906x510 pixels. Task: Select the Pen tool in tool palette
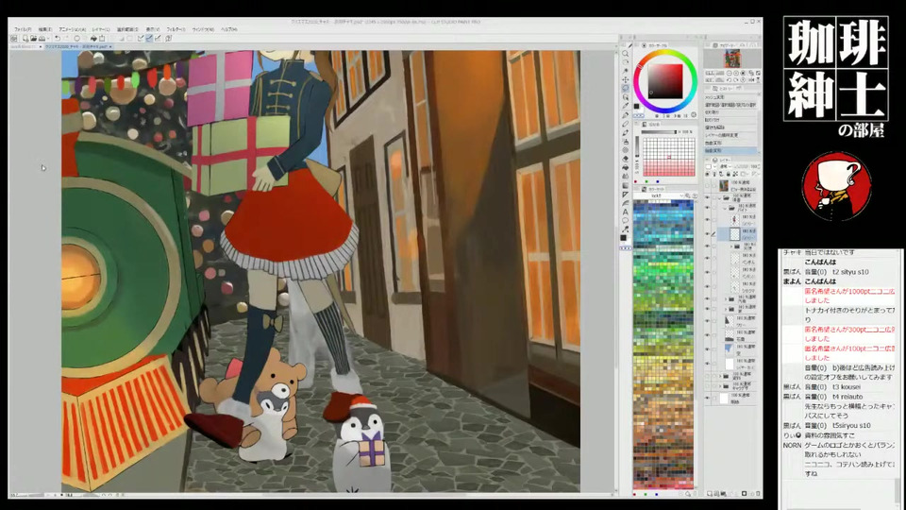click(x=625, y=115)
